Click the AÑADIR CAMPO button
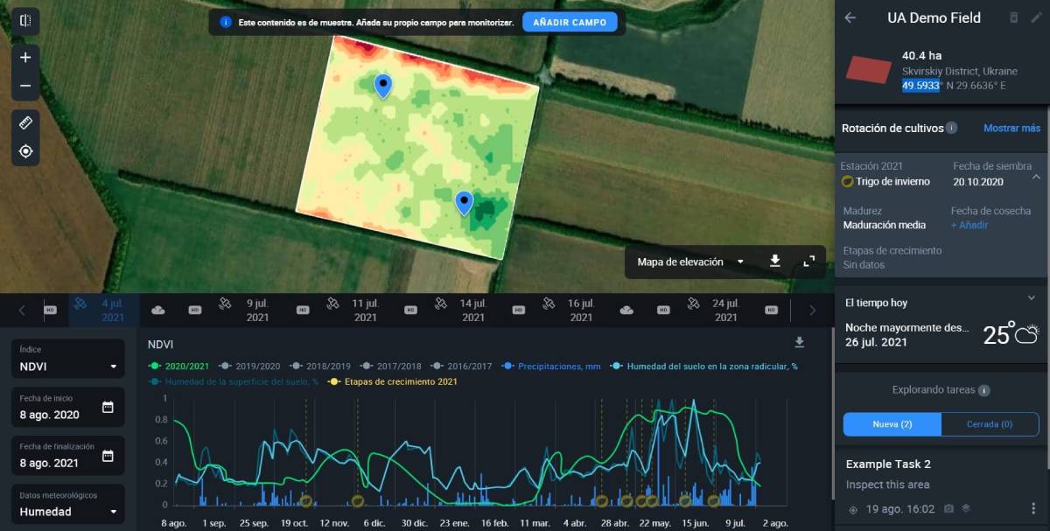 click(570, 22)
